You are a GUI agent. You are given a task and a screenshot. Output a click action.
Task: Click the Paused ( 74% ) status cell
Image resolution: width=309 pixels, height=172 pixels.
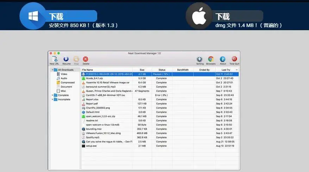click(x=162, y=74)
